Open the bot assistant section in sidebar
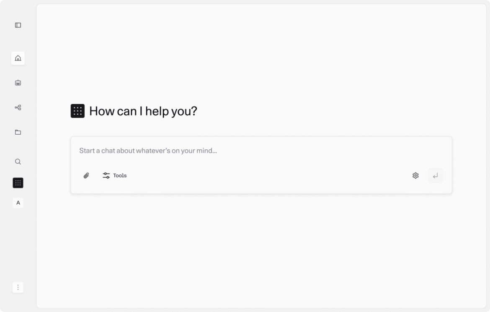 [x=18, y=83]
